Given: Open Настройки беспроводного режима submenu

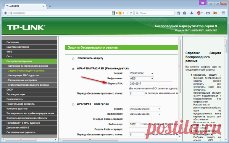Looking at the screenshot, I should [x=29, y=66].
